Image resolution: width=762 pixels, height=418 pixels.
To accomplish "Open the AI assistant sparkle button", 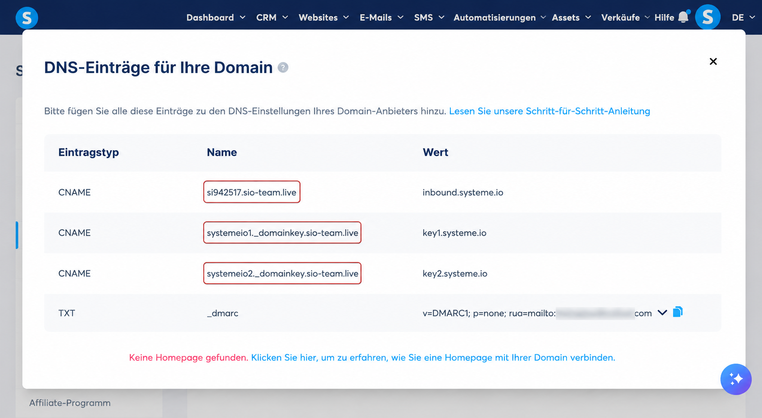I will click(736, 379).
